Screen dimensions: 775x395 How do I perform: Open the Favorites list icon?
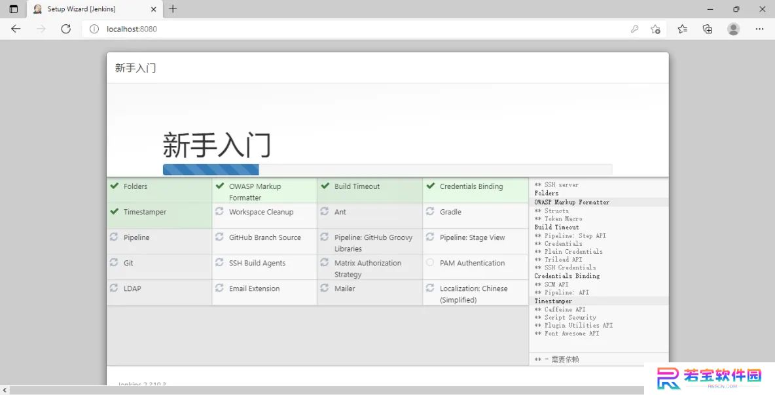click(683, 29)
